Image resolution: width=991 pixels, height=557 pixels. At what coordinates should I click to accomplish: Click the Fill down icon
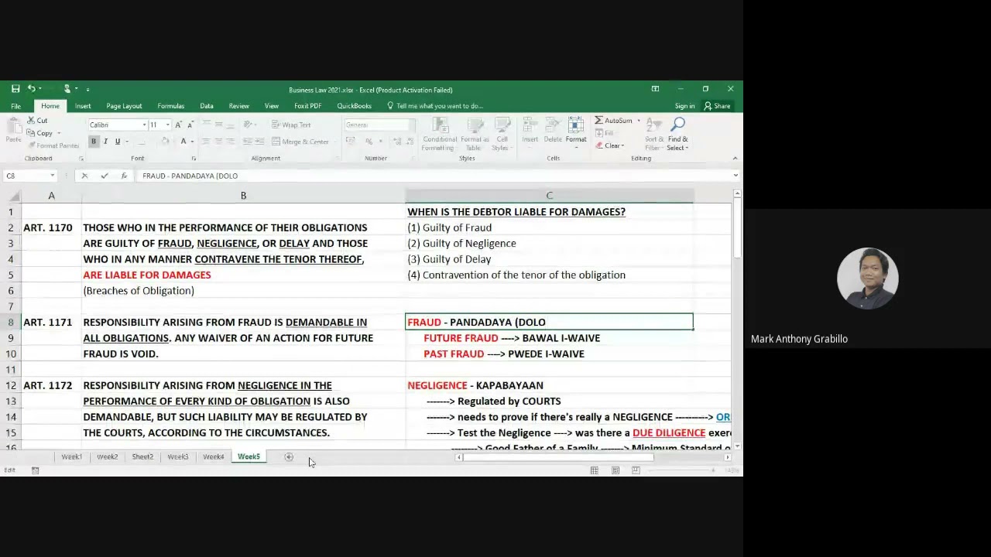tap(604, 133)
